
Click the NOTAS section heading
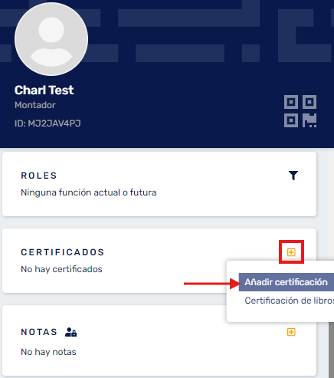click(39, 332)
